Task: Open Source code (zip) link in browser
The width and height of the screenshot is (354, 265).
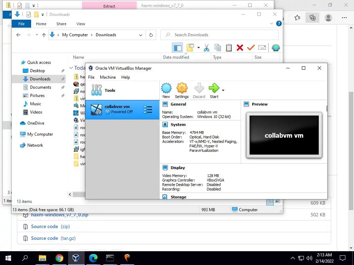Action: [x=50, y=226]
